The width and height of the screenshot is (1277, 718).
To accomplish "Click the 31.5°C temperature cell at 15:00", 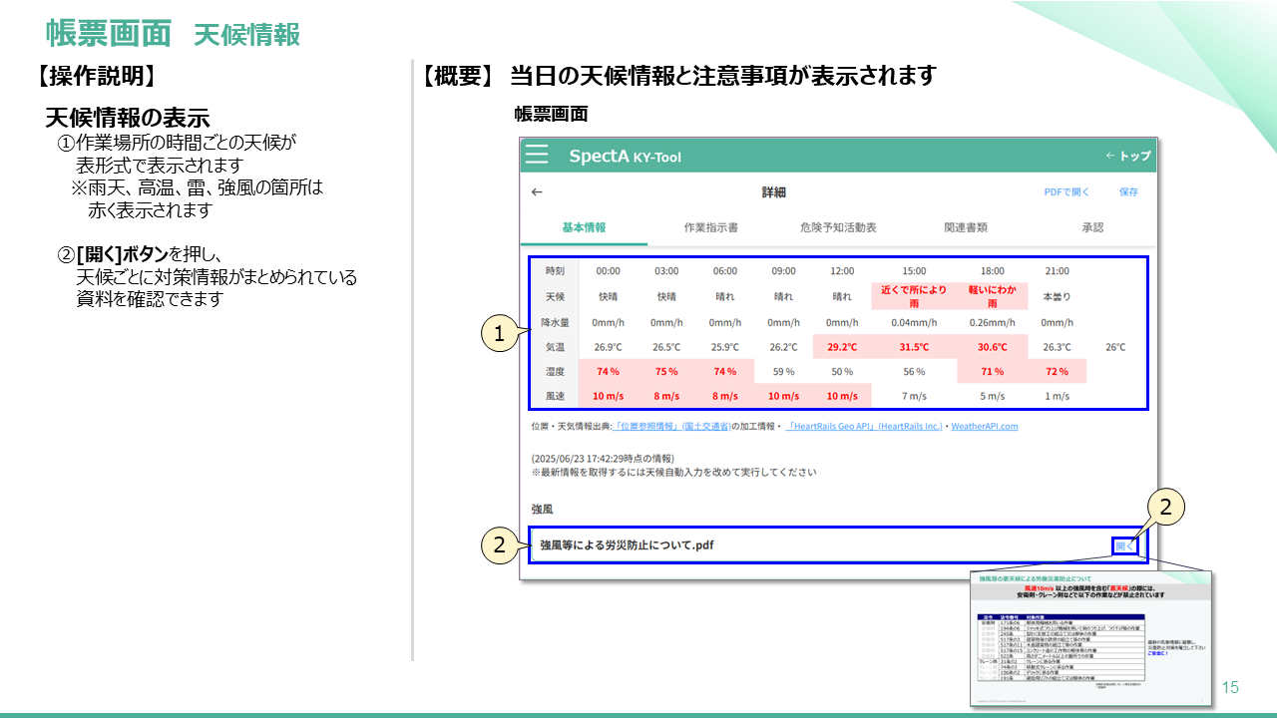I will click(913, 347).
